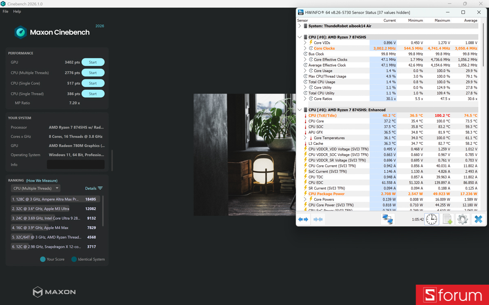Click HWiNFO collapse columns arrows button
This screenshot has width=489, height=305.
coord(318,219)
